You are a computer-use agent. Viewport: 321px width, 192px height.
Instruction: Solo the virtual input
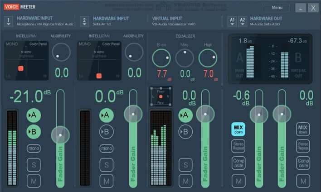click(x=185, y=165)
